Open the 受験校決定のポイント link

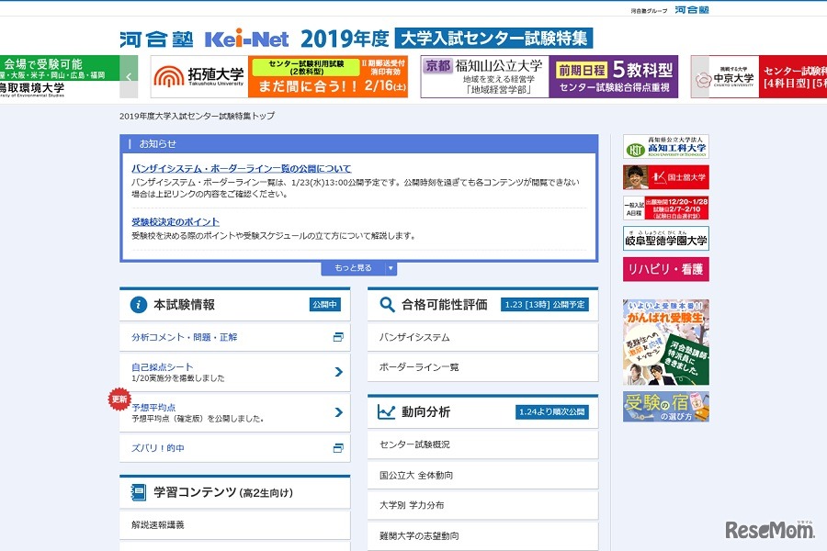[178, 220]
